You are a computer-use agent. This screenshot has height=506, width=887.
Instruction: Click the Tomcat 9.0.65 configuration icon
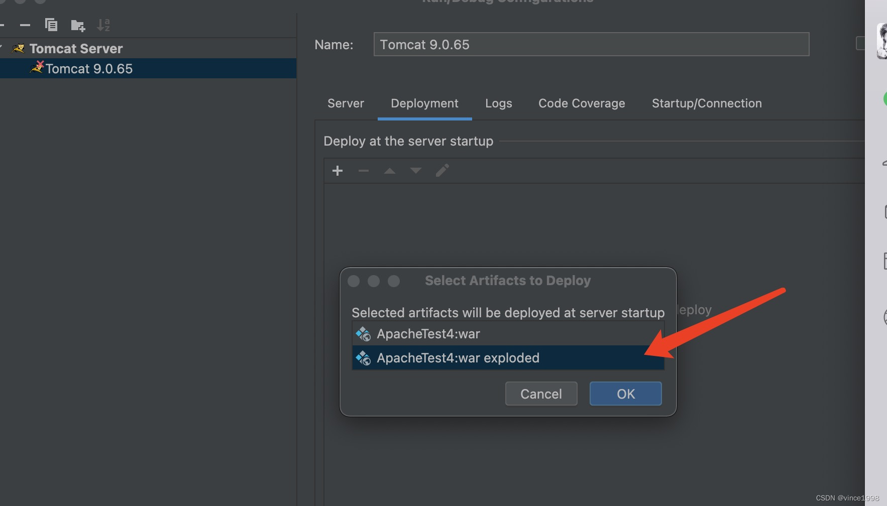point(37,67)
